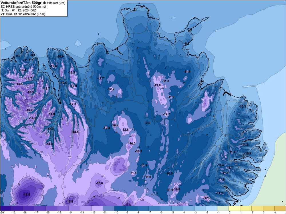Click the -12.4 temperature label
Viewport: 286px width, 214px height.
(106, 128)
